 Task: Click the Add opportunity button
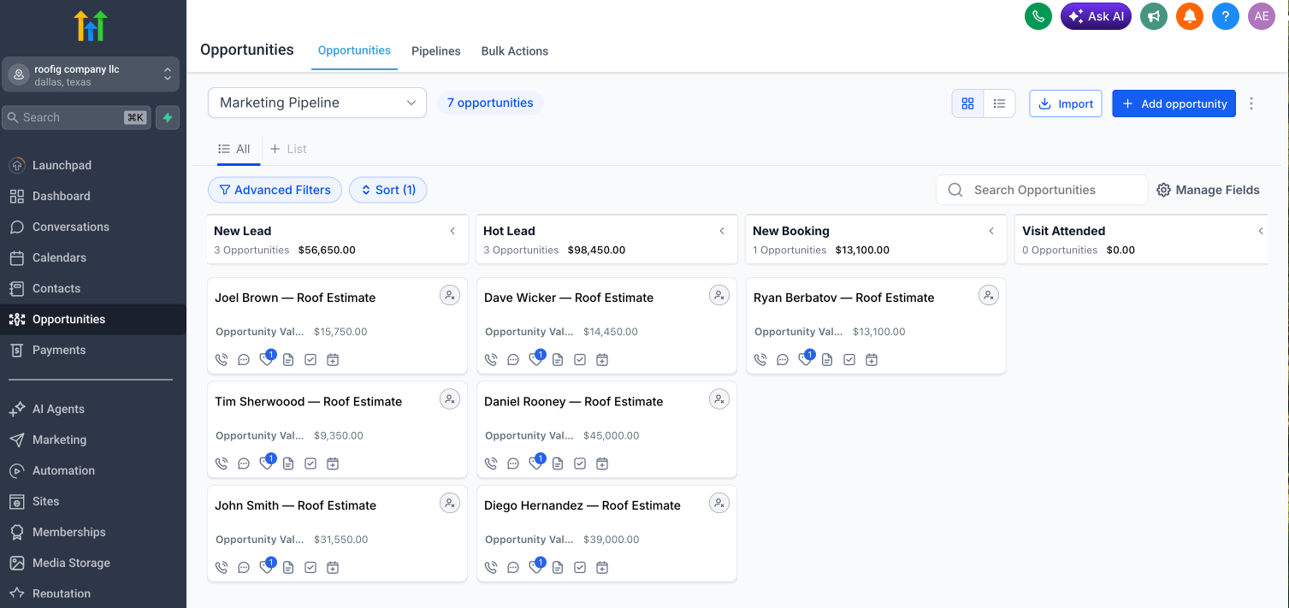[1174, 103]
